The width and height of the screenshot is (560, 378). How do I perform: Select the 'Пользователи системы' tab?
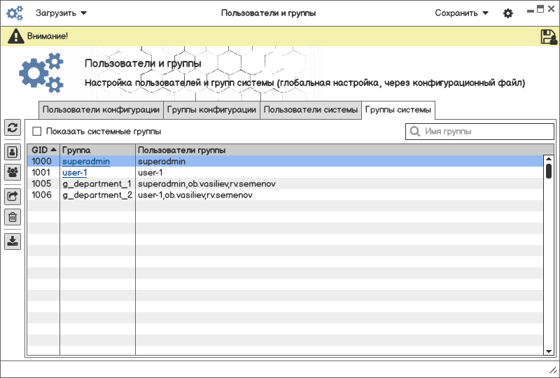311,110
